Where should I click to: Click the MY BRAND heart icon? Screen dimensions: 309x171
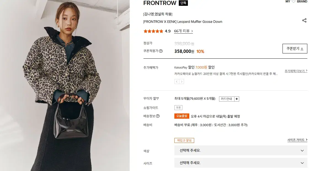click(x=294, y=1)
